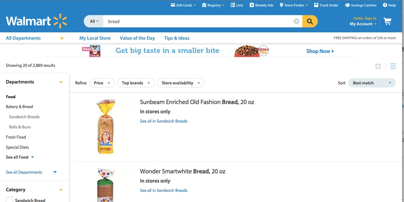Image resolution: width=404 pixels, height=202 pixels.
Task: Clear the search box text
Action: [296, 21]
